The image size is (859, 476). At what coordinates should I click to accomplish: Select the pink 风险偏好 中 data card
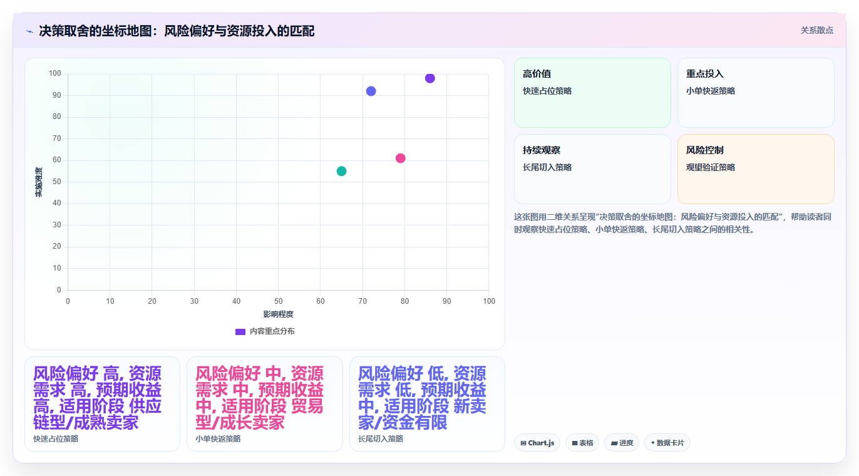pos(264,404)
